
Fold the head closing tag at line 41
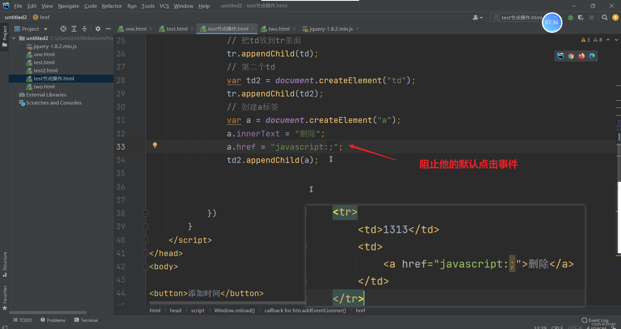click(x=146, y=253)
